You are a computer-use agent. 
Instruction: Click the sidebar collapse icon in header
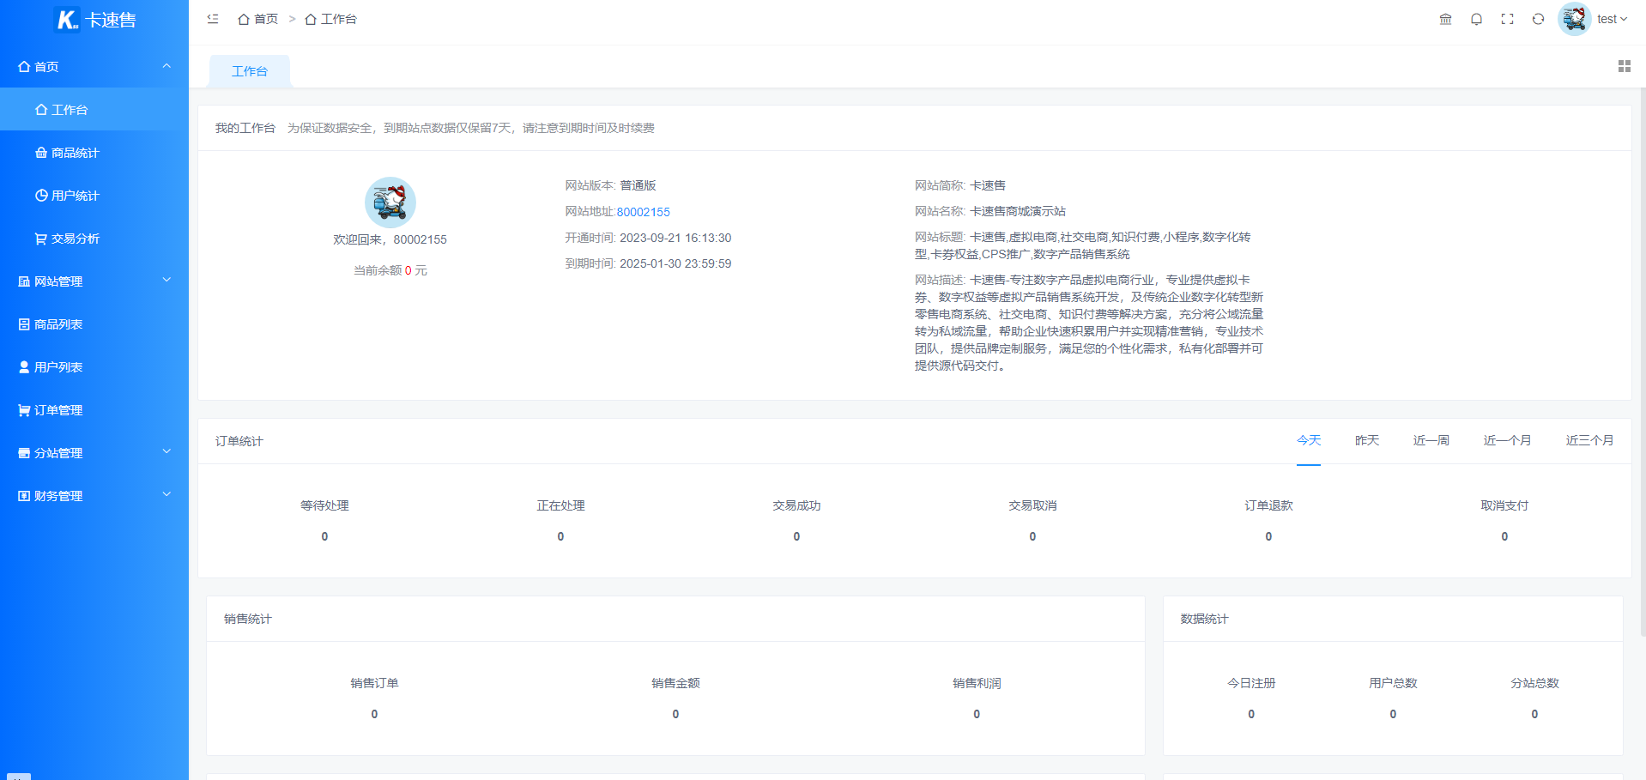[x=213, y=19]
